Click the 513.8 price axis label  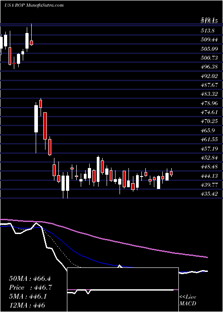(x=208, y=31)
